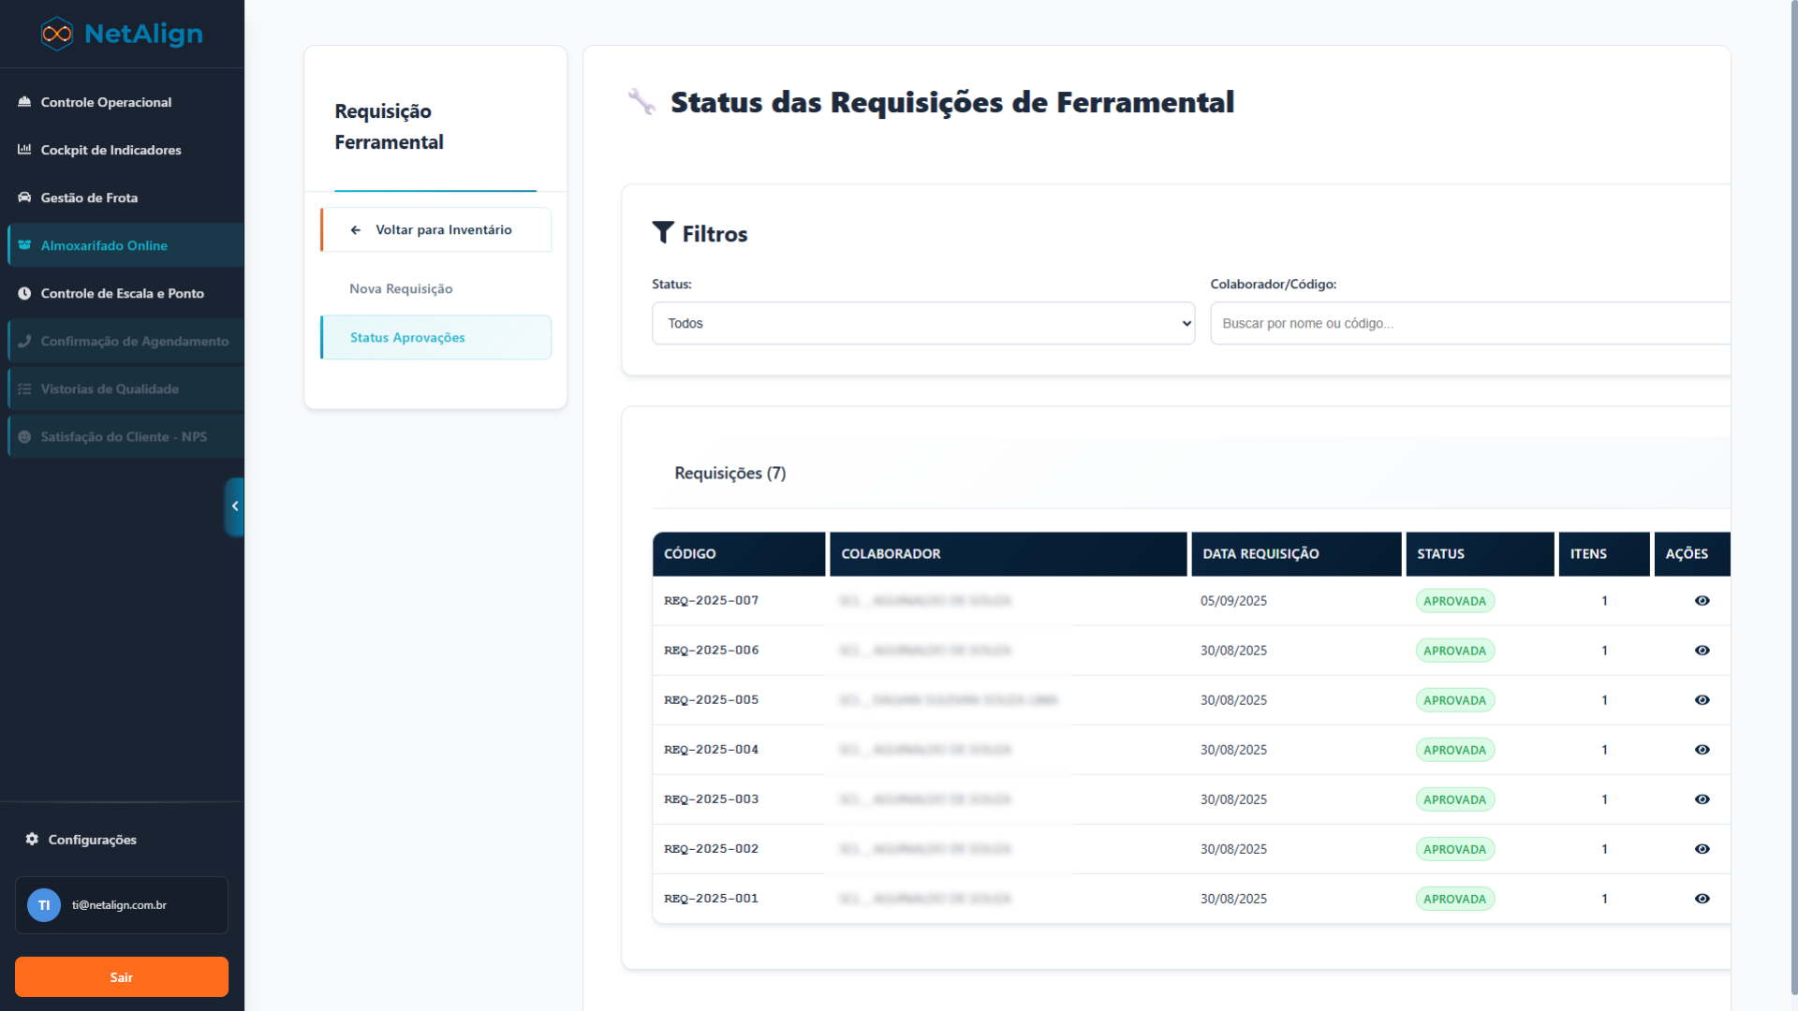1798x1011 pixels.
Task: Open Configurações with the gear icon
Action: 91,840
